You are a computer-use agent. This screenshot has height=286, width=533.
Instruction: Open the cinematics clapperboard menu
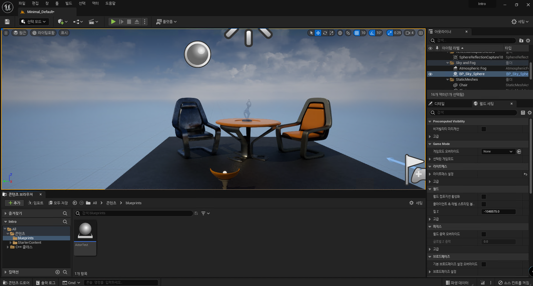[x=93, y=22]
